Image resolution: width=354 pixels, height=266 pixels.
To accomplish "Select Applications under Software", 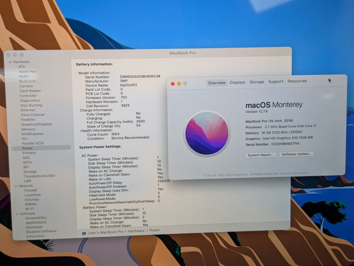I will pos(36,223).
